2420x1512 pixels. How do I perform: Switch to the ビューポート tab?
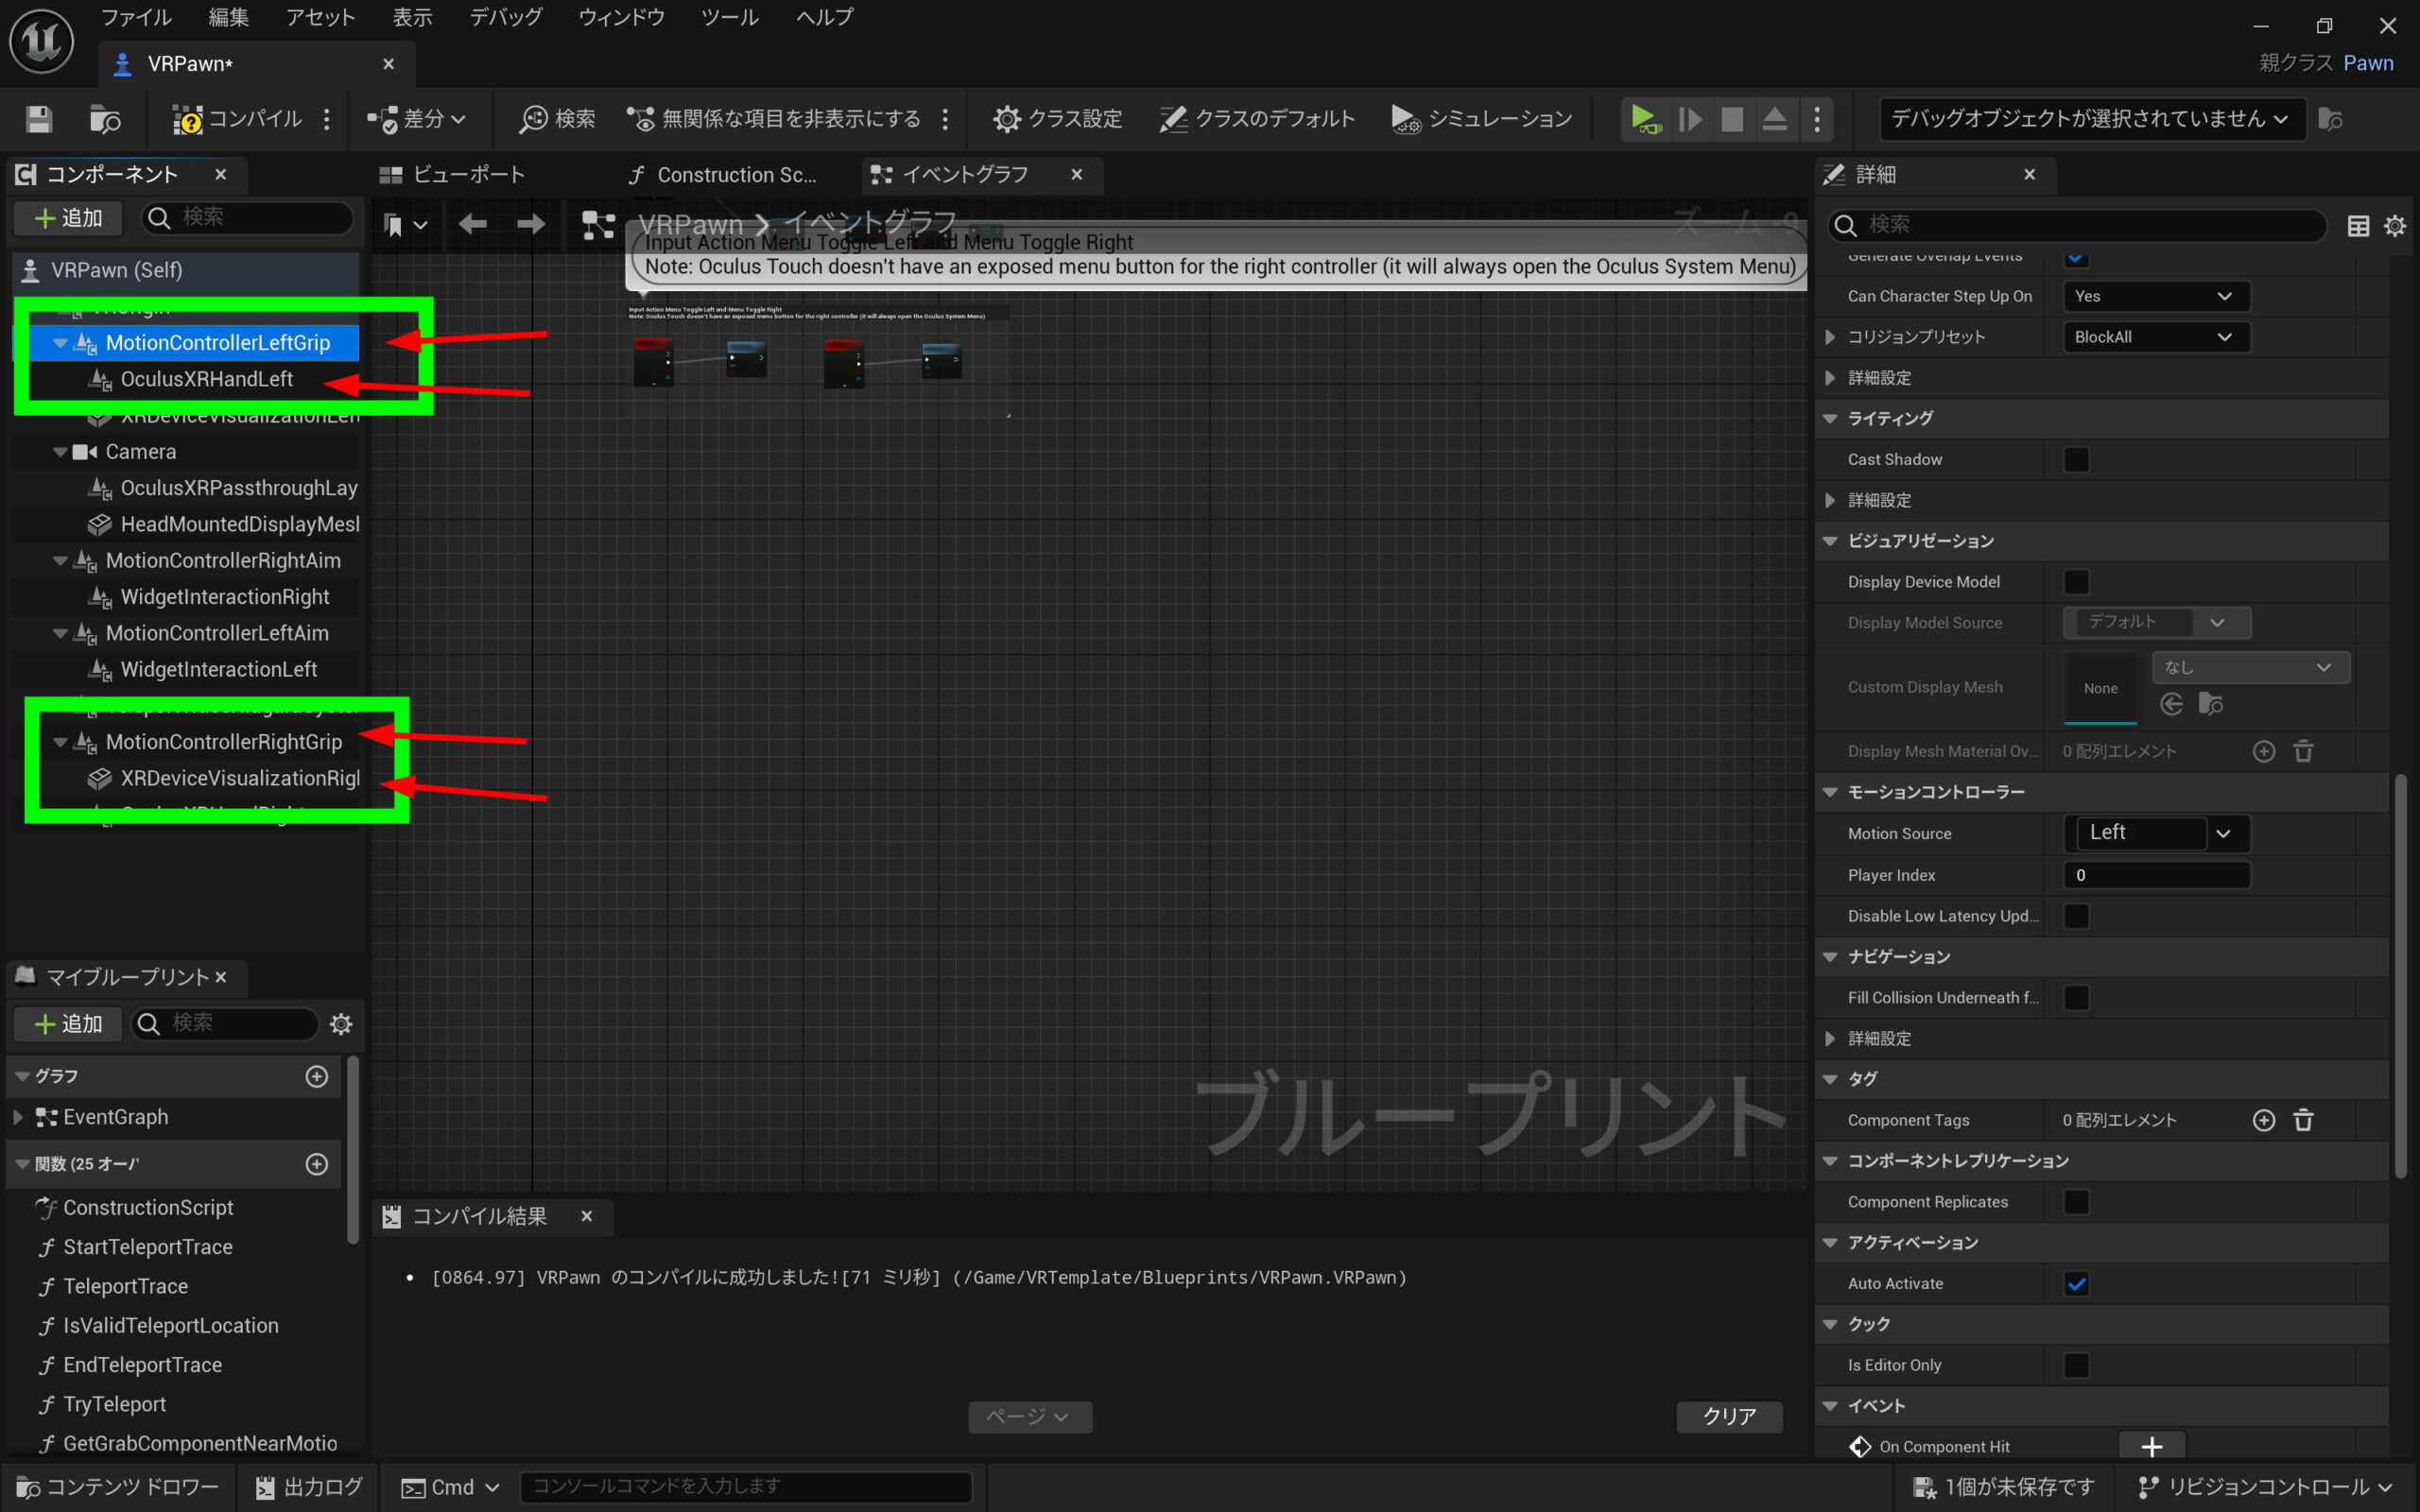point(454,175)
